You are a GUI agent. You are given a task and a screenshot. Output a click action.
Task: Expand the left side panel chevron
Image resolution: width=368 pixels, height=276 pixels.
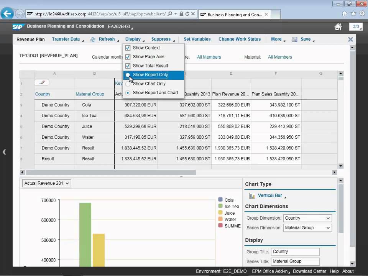pos(4,152)
